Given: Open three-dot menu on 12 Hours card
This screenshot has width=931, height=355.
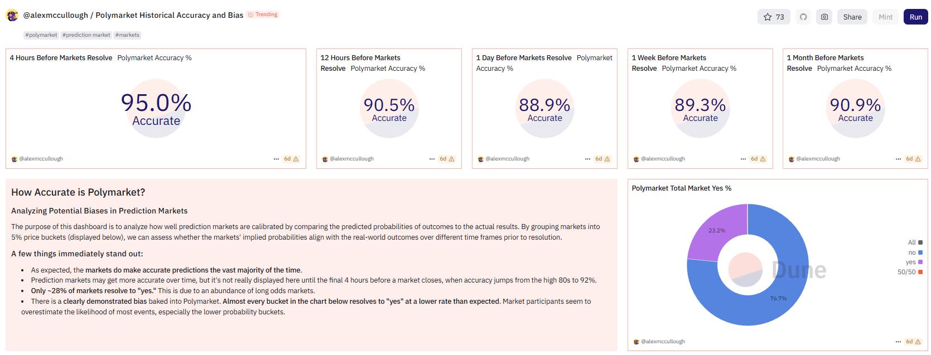Looking at the screenshot, I should pos(432,159).
